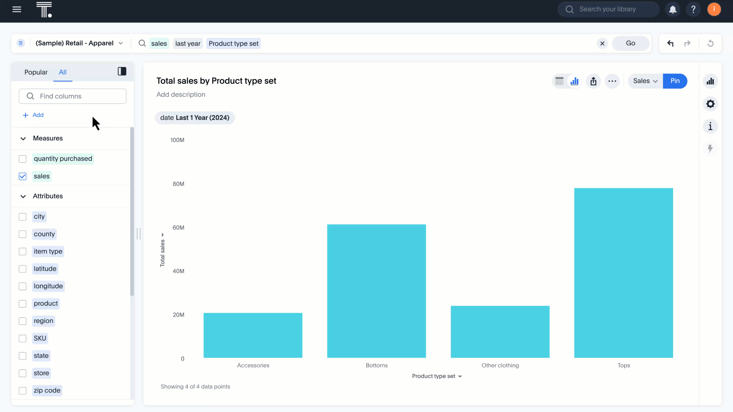Click the Pin button

[675, 81]
